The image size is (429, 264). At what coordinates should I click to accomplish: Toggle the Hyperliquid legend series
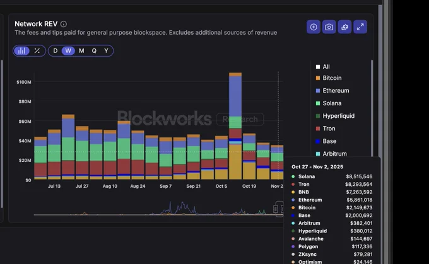(335, 116)
